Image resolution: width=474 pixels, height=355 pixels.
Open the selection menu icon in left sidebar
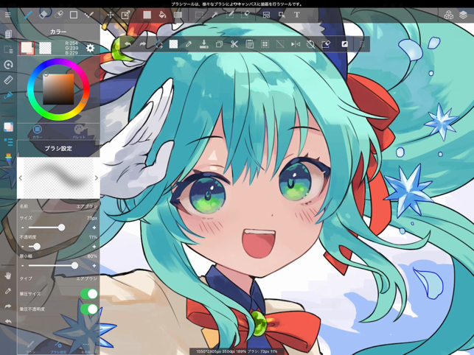coord(8,49)
